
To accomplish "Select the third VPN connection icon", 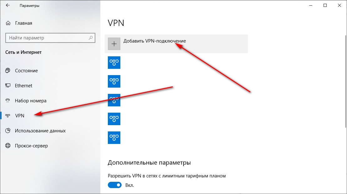I will [114, 100].
